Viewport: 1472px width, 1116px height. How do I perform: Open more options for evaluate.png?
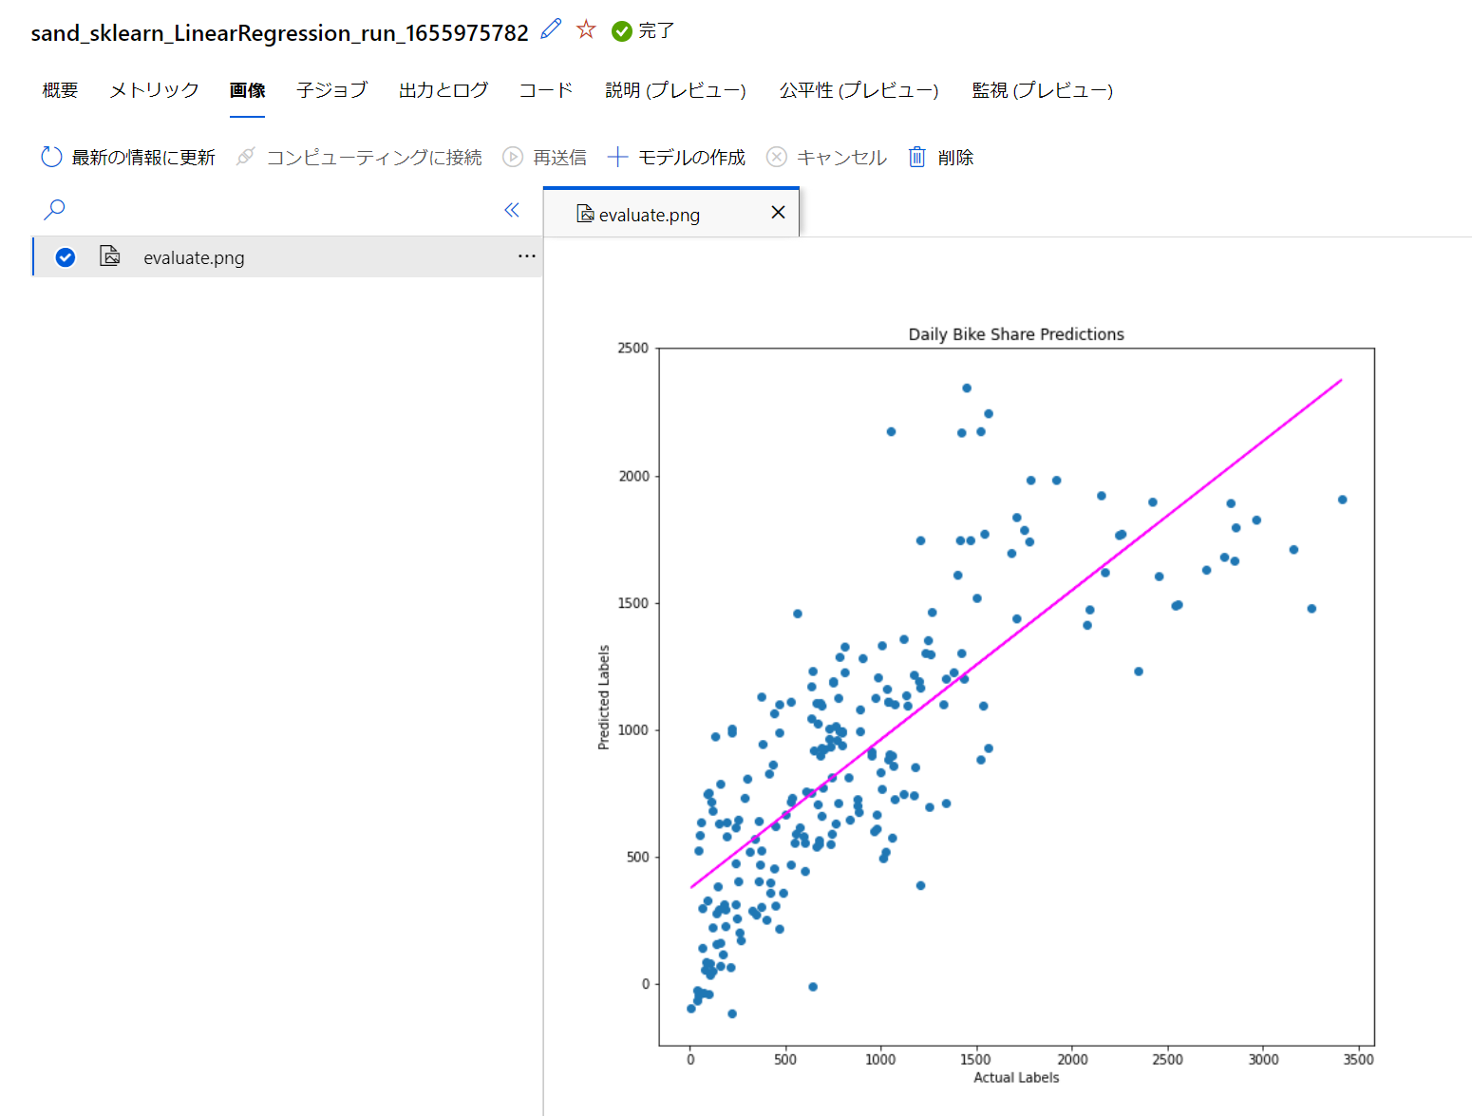(x=527, y=256)
